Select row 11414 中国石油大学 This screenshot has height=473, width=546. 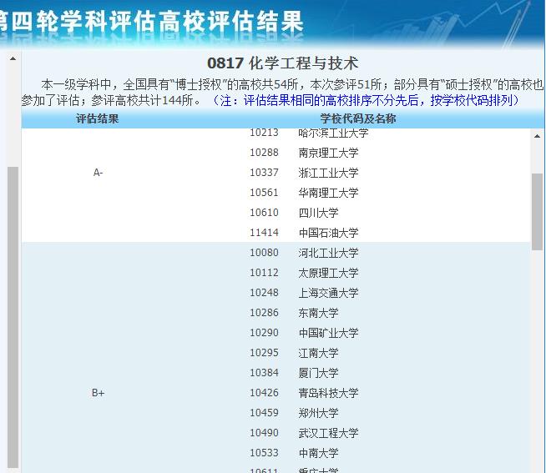click(304, 233)
